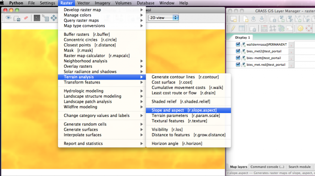Click the eye icon to display the map

click(8, 18)
